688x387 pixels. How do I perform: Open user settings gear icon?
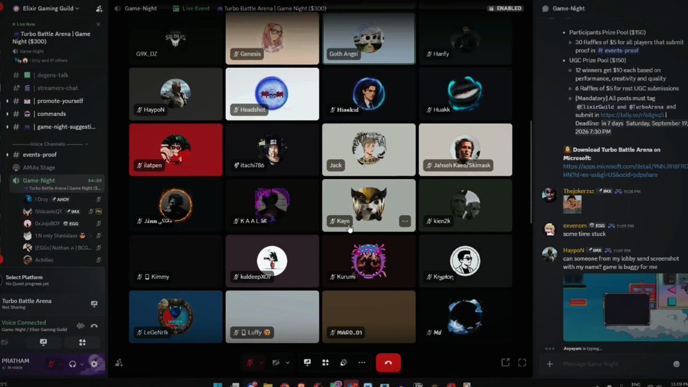(x=94, y=363)
